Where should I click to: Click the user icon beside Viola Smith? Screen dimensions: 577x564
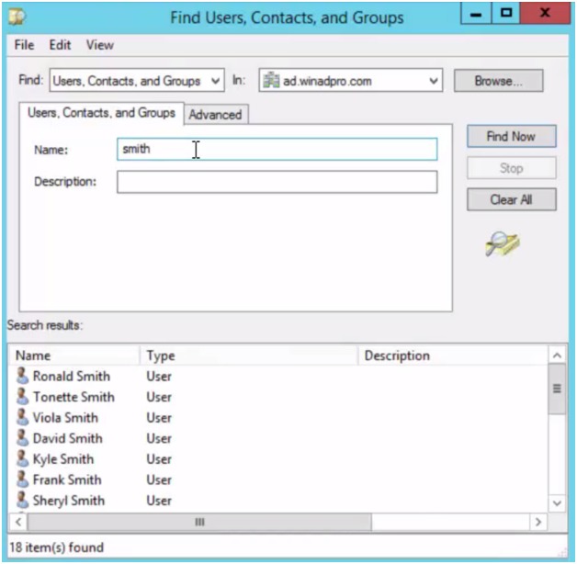[x=22, y=417]
